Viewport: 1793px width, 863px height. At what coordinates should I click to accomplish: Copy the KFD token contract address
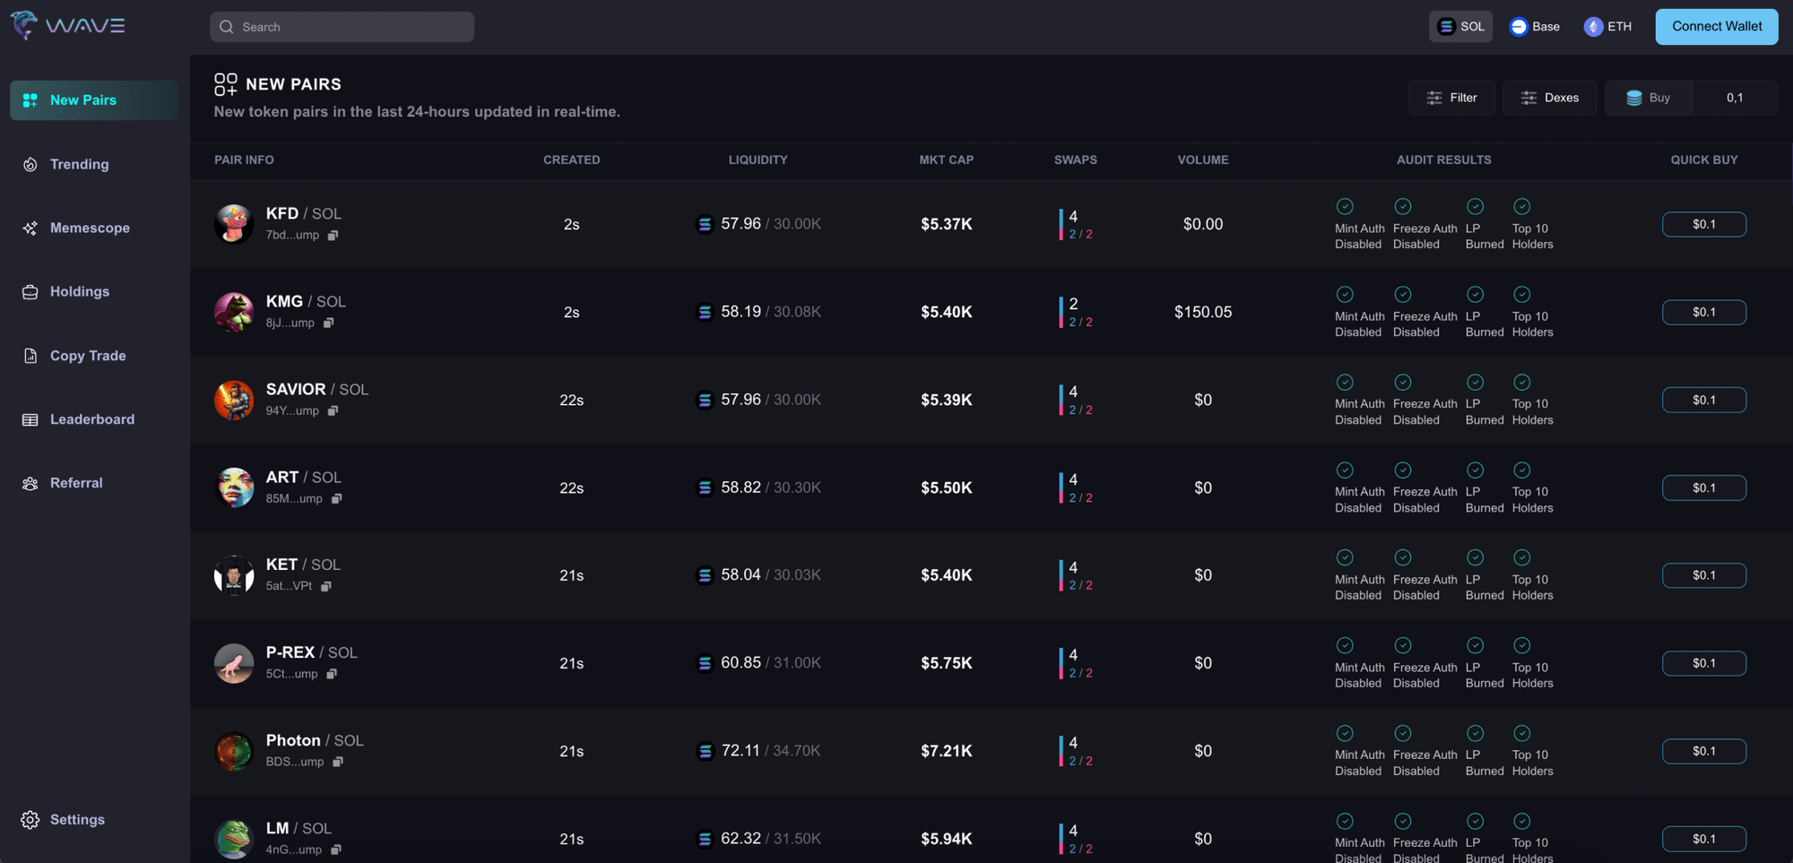[333, 235]
